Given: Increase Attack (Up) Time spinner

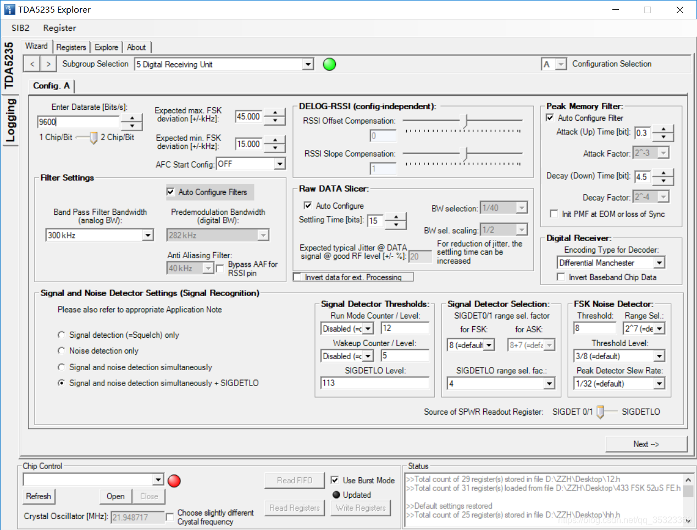Looking at the screenshot, I should pyautogui.click(x=663, y=129).
